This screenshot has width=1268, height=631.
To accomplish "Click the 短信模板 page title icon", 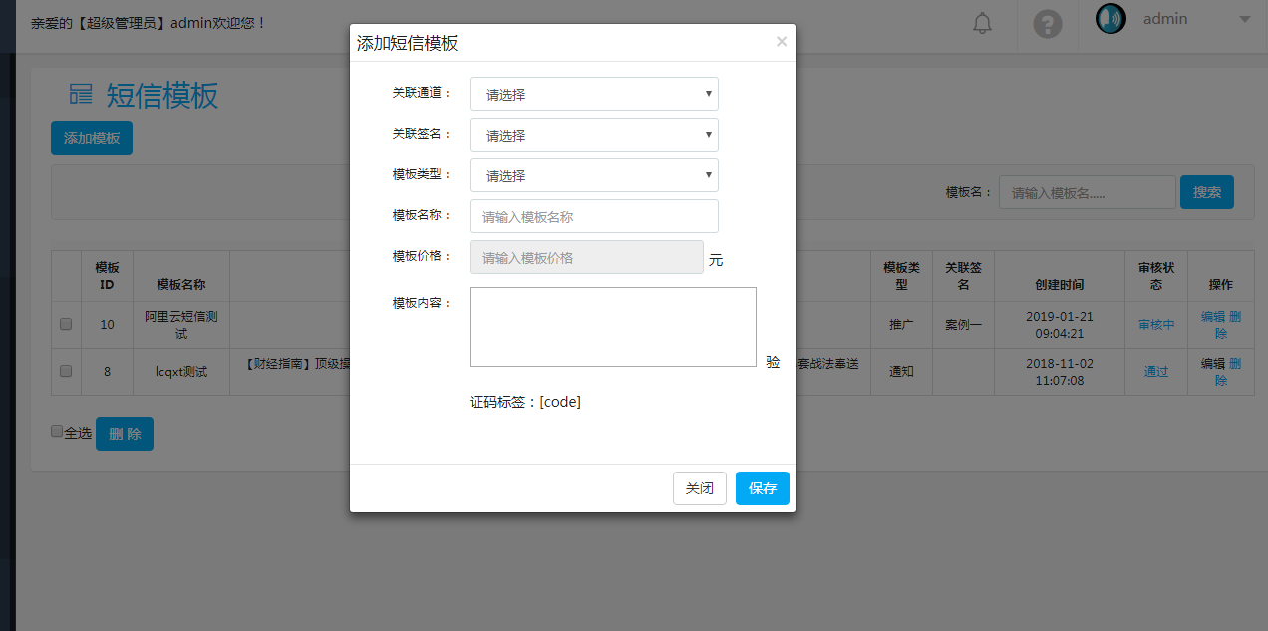I will pyautogui.click(x=81, y=95).
